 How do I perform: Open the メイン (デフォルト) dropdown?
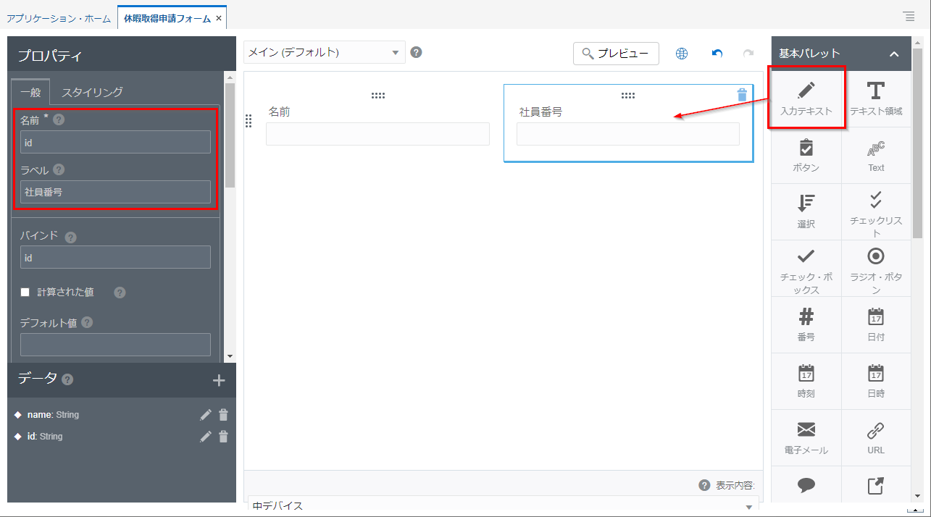(x=324, y=52)
